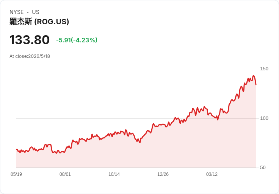279x194 pixels.
Task: Click the 10/14 date axis label
Action: (x=114, y=174)
